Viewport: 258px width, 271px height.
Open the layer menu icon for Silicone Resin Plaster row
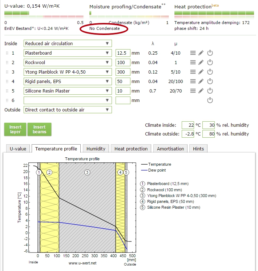[193, 91]
